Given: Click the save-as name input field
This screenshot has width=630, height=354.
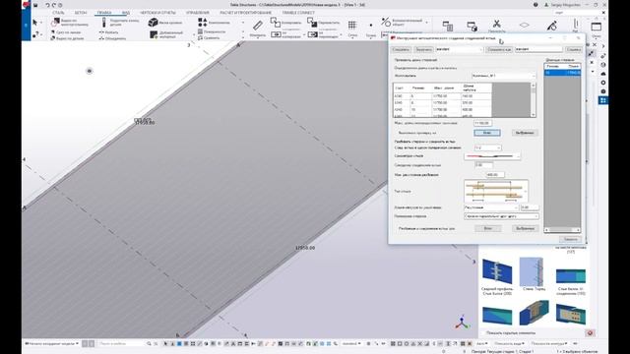Looking at the screenshot, I should (x=538, y=49).
